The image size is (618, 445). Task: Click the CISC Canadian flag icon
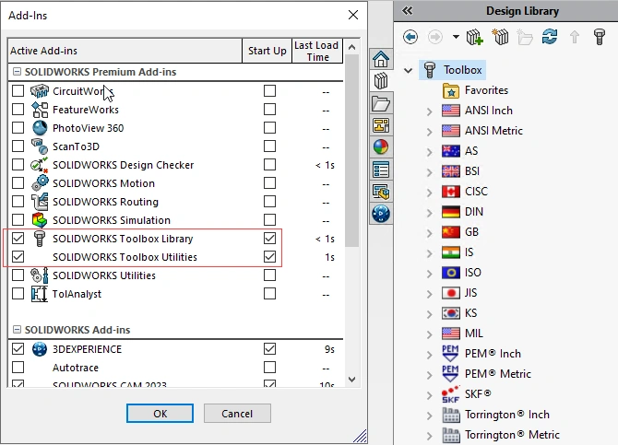point(450,192)
